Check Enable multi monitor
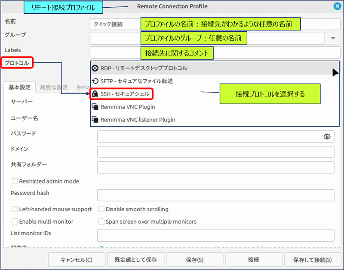Screen dimensions: 344x270 pos(15,222)
